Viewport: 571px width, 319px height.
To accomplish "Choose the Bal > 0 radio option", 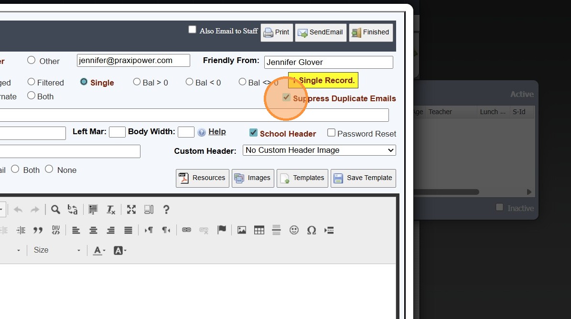I will click(x=137, y=82).
